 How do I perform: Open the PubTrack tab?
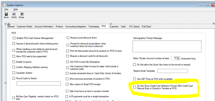tap(146, 27)
